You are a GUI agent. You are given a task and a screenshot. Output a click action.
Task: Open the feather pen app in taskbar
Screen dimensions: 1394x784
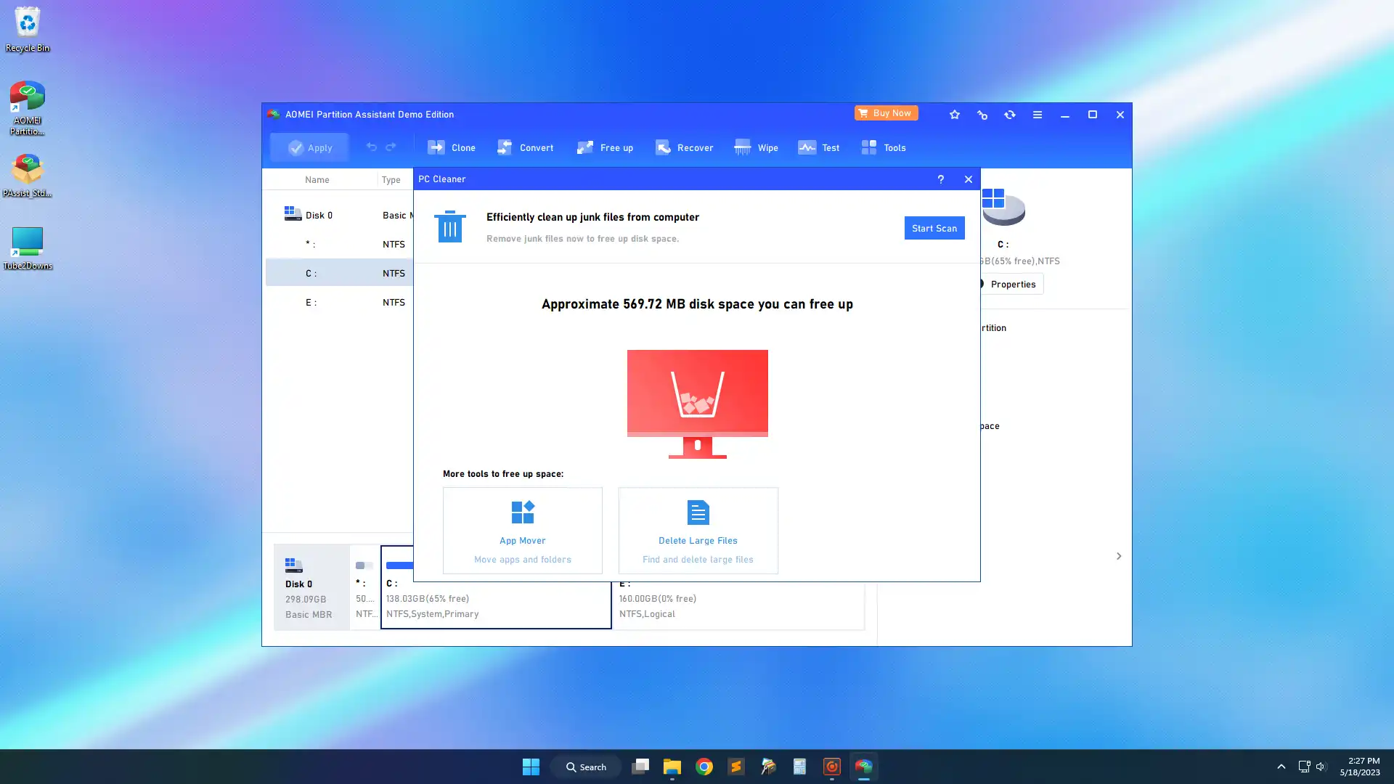click(767, 767)
